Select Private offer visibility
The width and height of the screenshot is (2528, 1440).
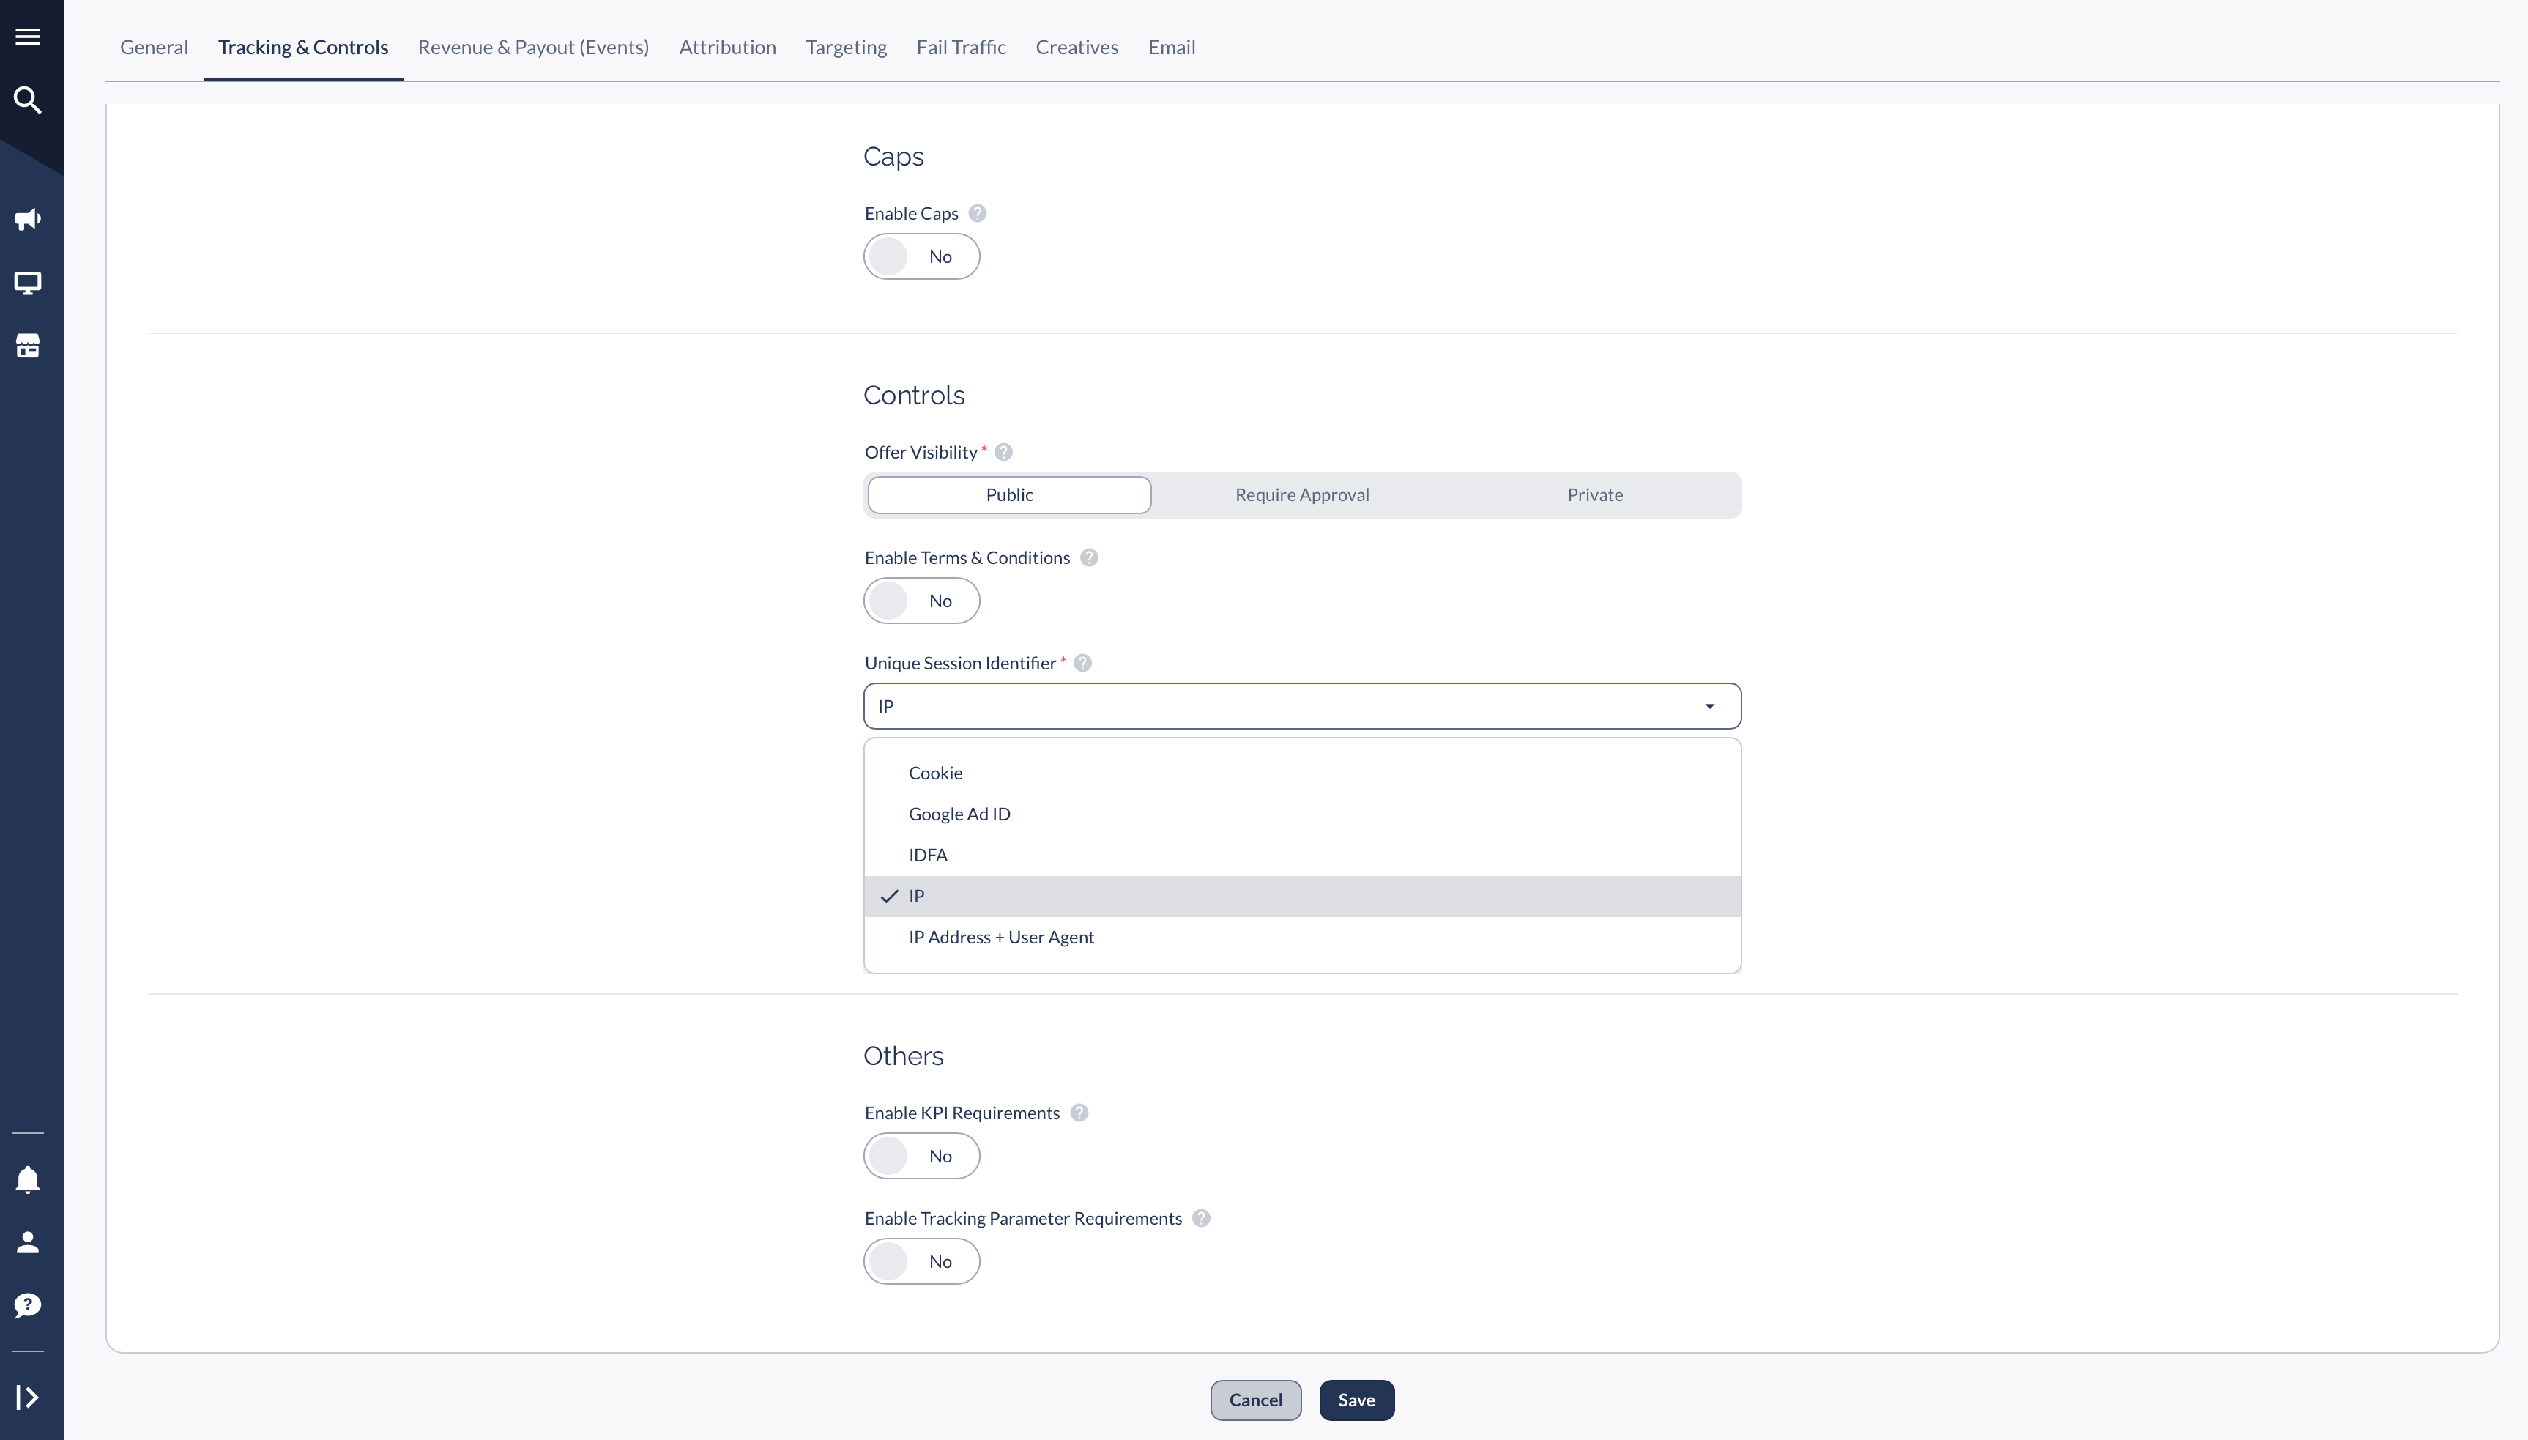[x=1595, y=495]
